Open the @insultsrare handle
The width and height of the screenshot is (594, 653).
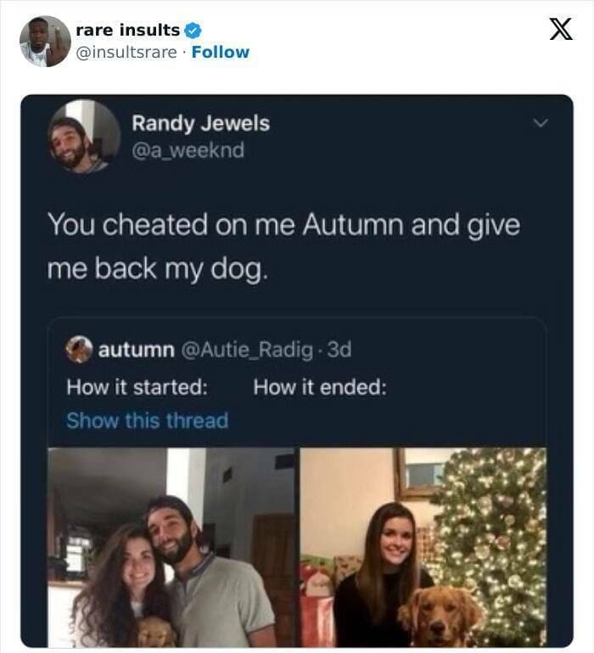tap(127, 52)
